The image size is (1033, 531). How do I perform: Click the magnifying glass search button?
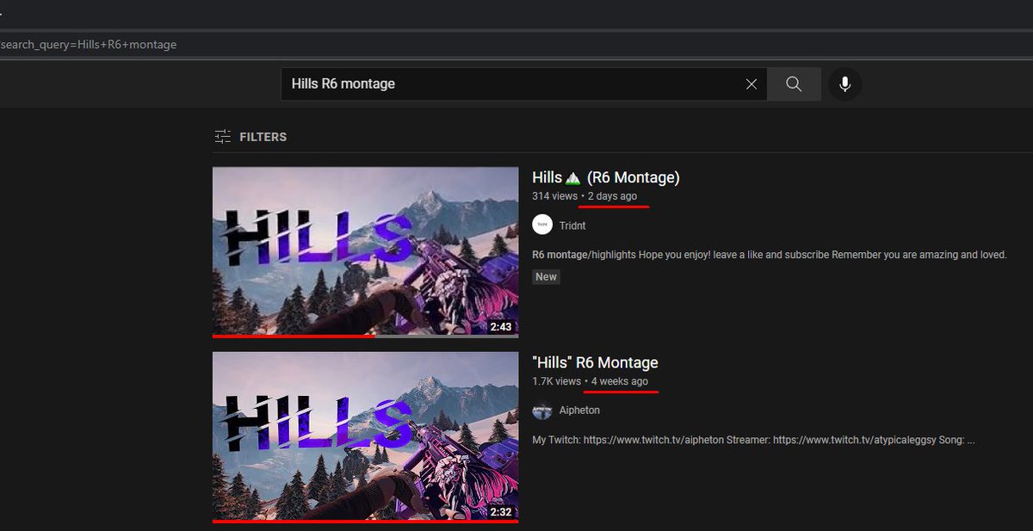(x=794, y=84)
